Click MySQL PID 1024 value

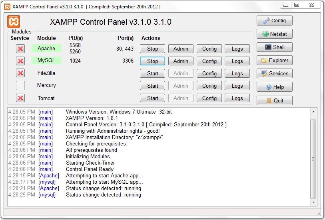pyautogui.click(x=75, y=61)
